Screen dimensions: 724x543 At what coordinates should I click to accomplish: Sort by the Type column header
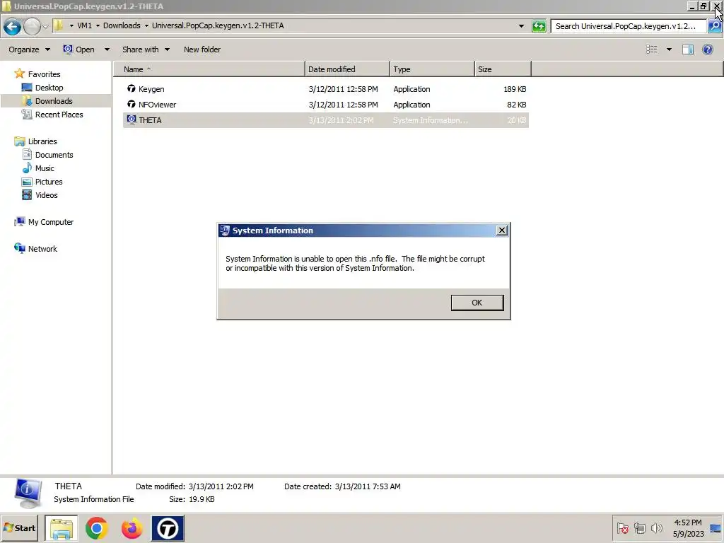coord(432,69)
